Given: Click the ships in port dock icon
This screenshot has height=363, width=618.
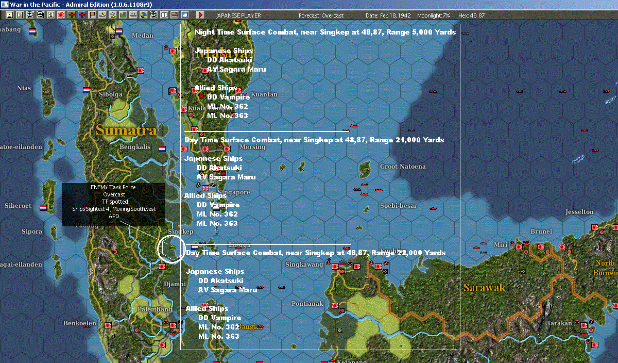Looking at the screenshot, I should coord(133,15).
